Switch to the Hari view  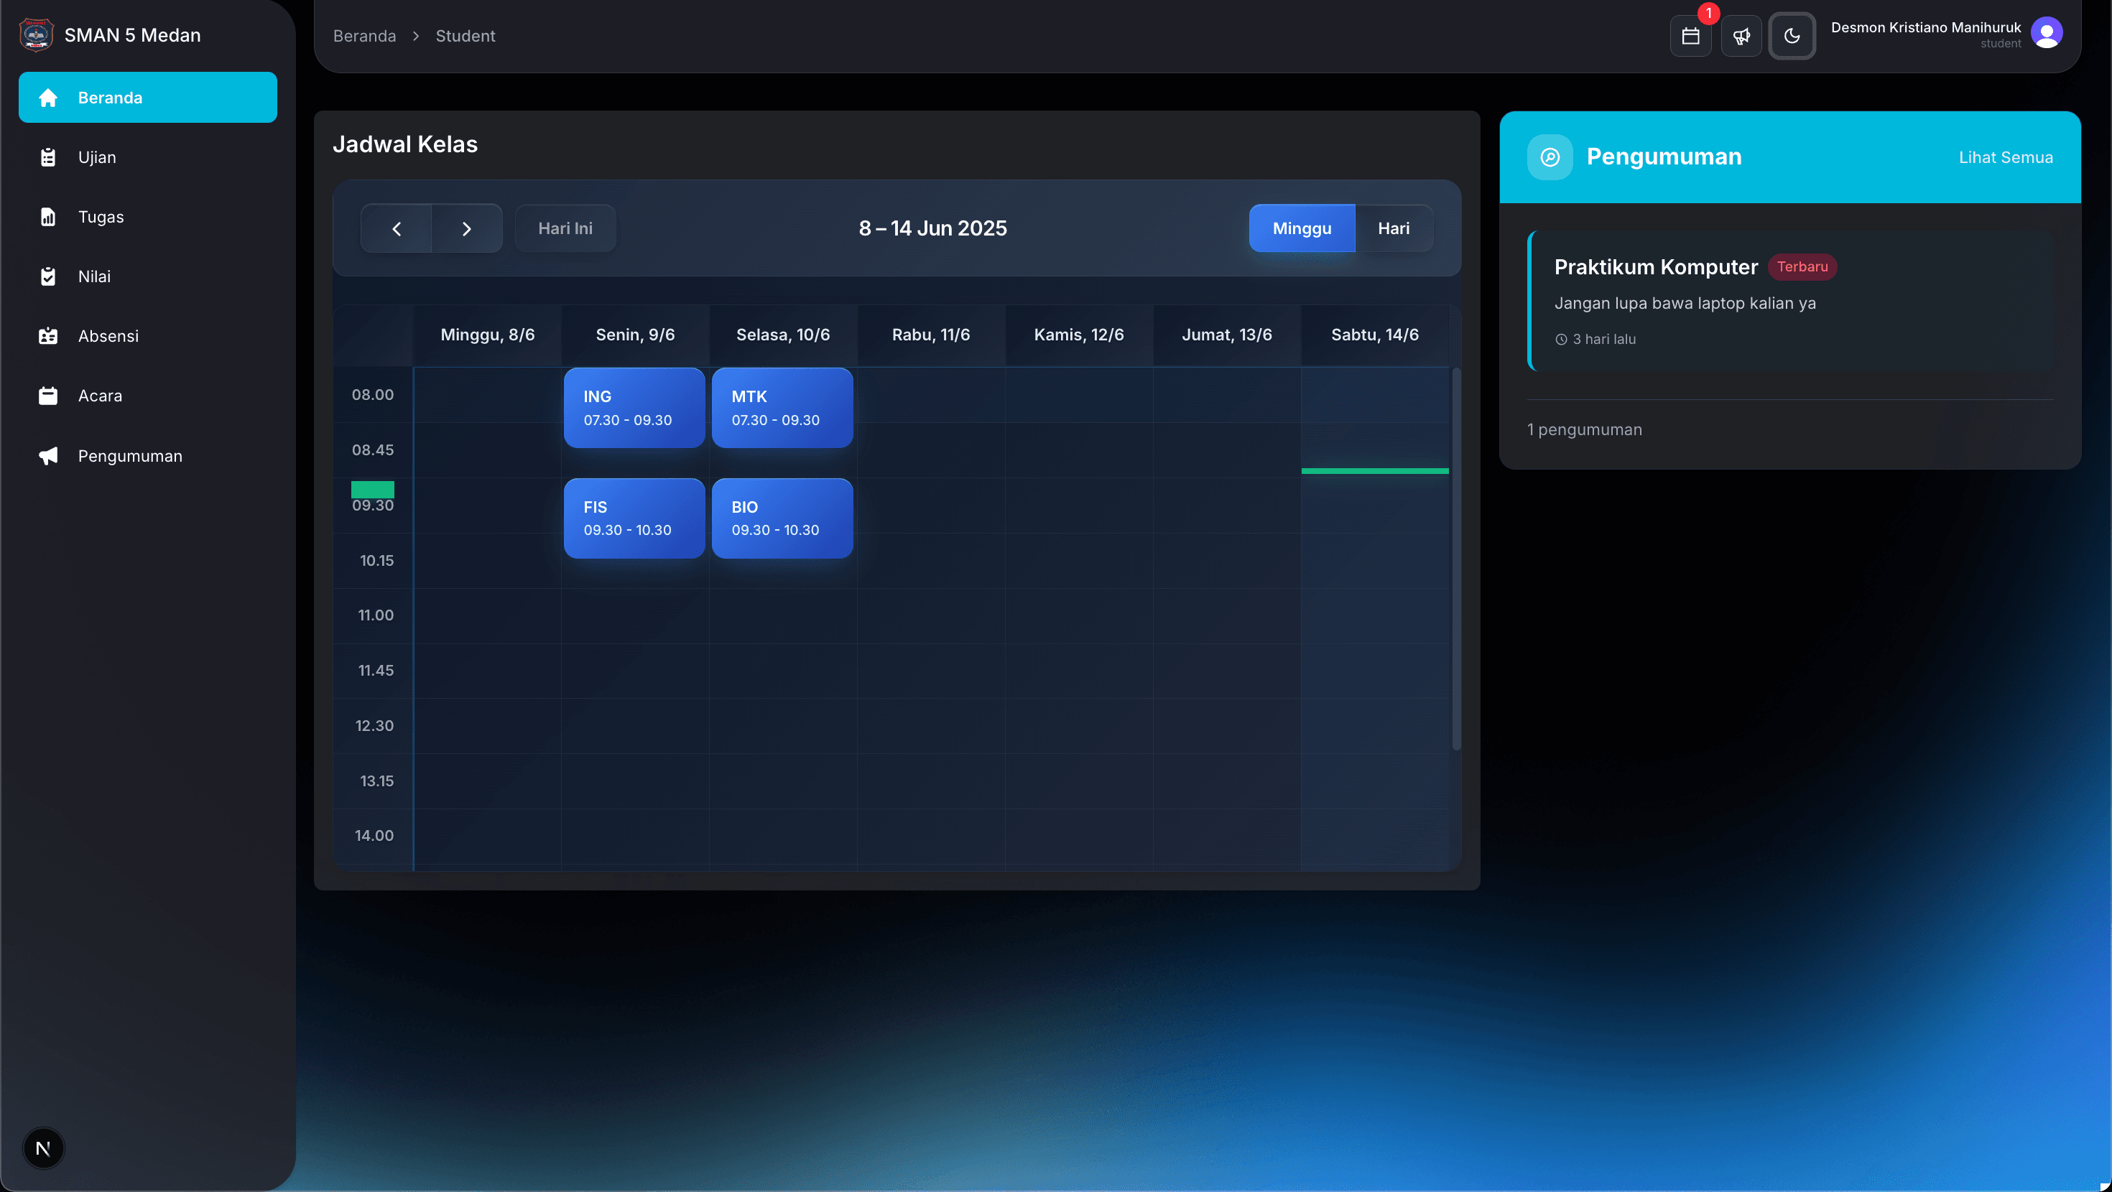click(1394, 229)
